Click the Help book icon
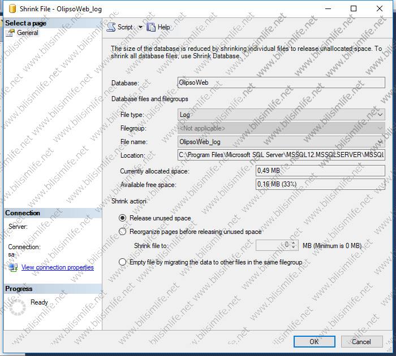 point(151,27)
